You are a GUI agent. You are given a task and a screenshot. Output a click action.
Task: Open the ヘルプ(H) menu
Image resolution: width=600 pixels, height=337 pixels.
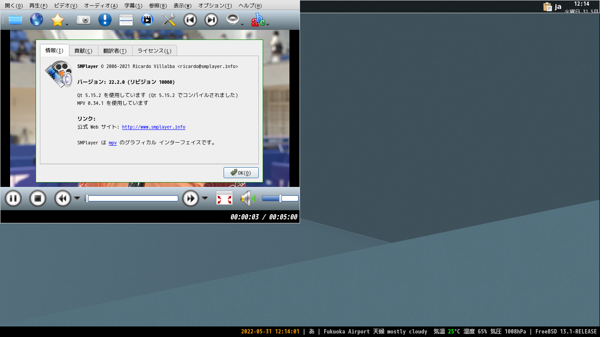250,6
